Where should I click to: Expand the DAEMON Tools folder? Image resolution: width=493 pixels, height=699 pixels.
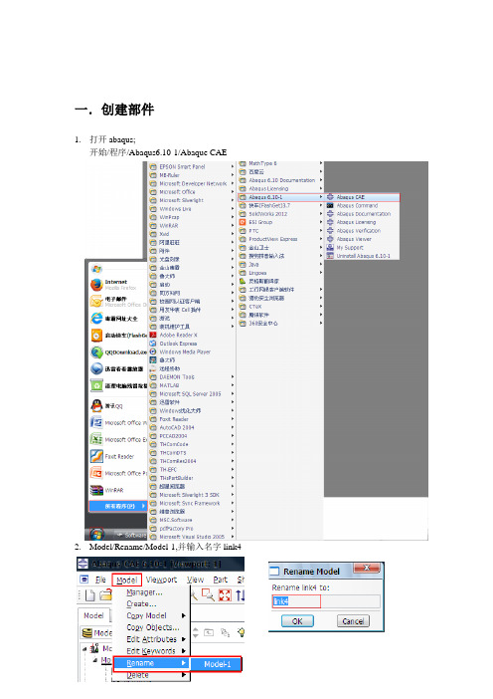pyautogui.click(x=191, y=376)
